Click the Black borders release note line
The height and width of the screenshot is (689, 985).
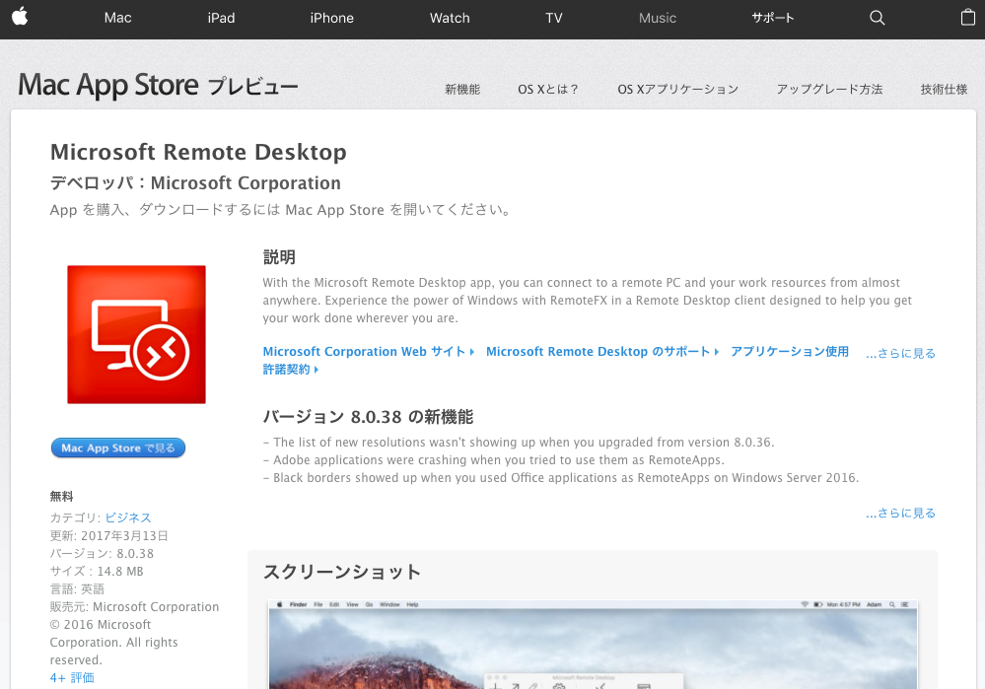[561, 477]
